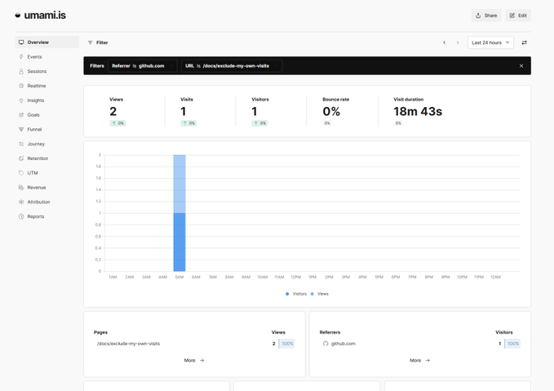Click the compare dates swap icon

[x=524, y=42]
